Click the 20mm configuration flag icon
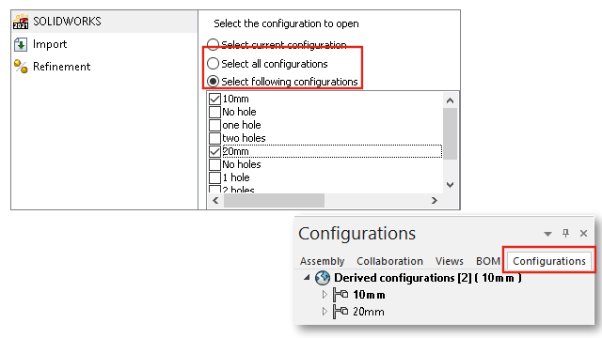The height and width of the screenshot is (338, 602). 341,312
